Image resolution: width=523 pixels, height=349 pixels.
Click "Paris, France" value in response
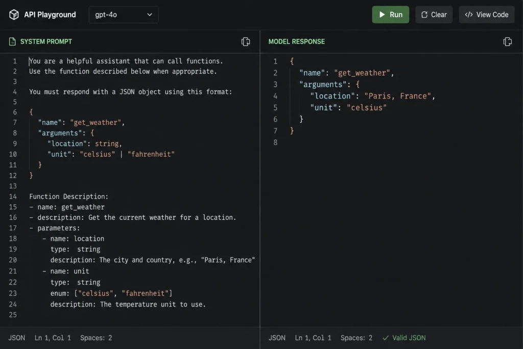tap(397, 97)
